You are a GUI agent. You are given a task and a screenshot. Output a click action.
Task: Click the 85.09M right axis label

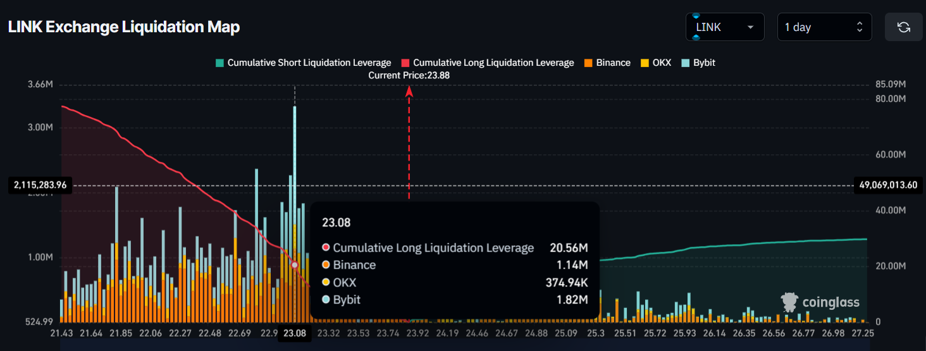[891, 84]
